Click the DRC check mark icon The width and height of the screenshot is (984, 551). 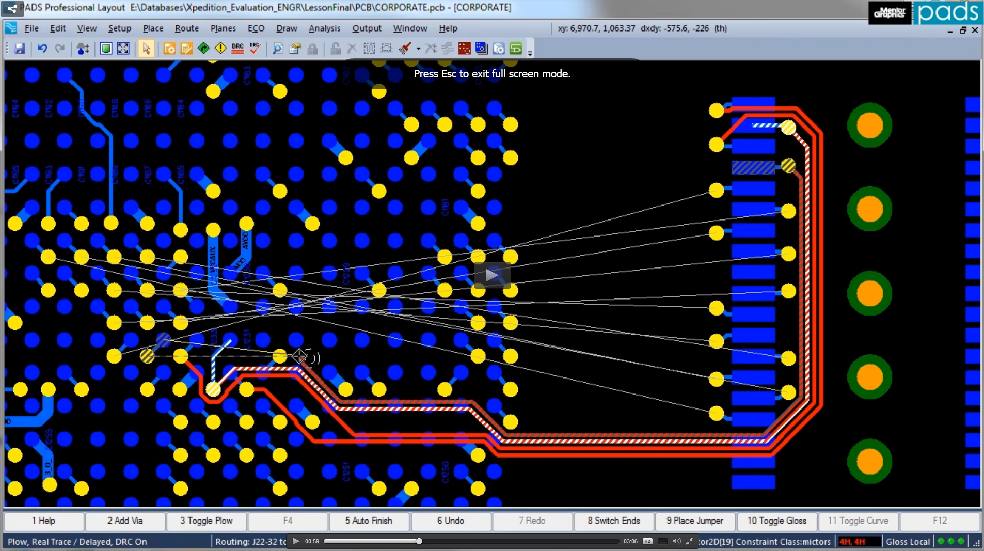[255, 49]
